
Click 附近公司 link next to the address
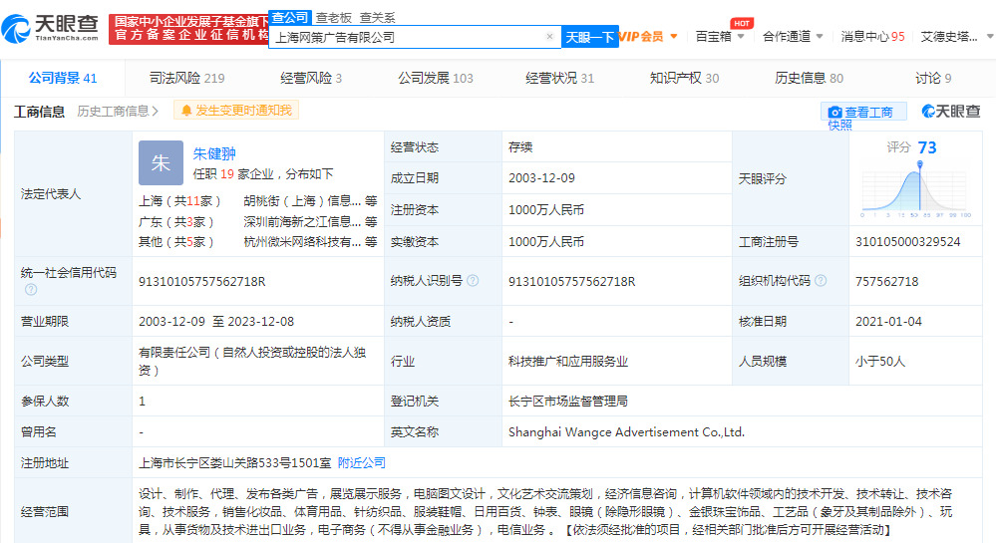pyautogui.click(x=362, y=463)
